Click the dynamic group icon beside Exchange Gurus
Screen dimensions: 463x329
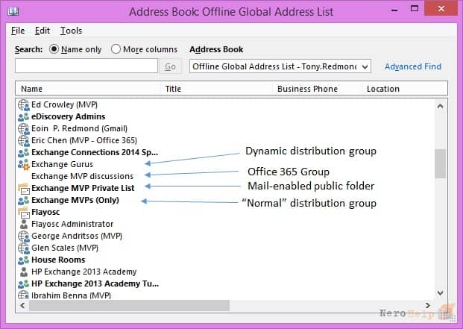(x=24, y=164)
